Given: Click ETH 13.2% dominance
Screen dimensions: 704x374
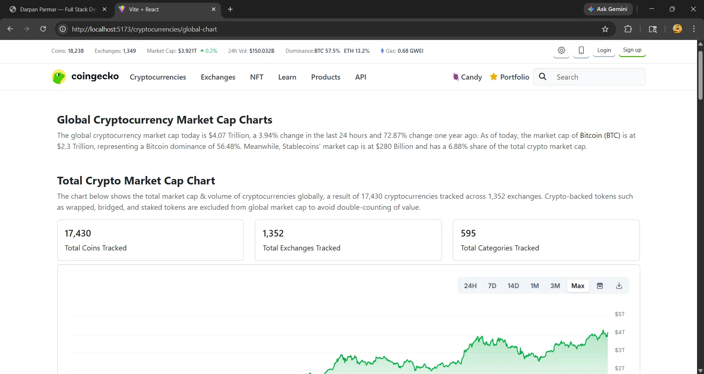Looking at the screenshot, I should [x=356, y=51].
